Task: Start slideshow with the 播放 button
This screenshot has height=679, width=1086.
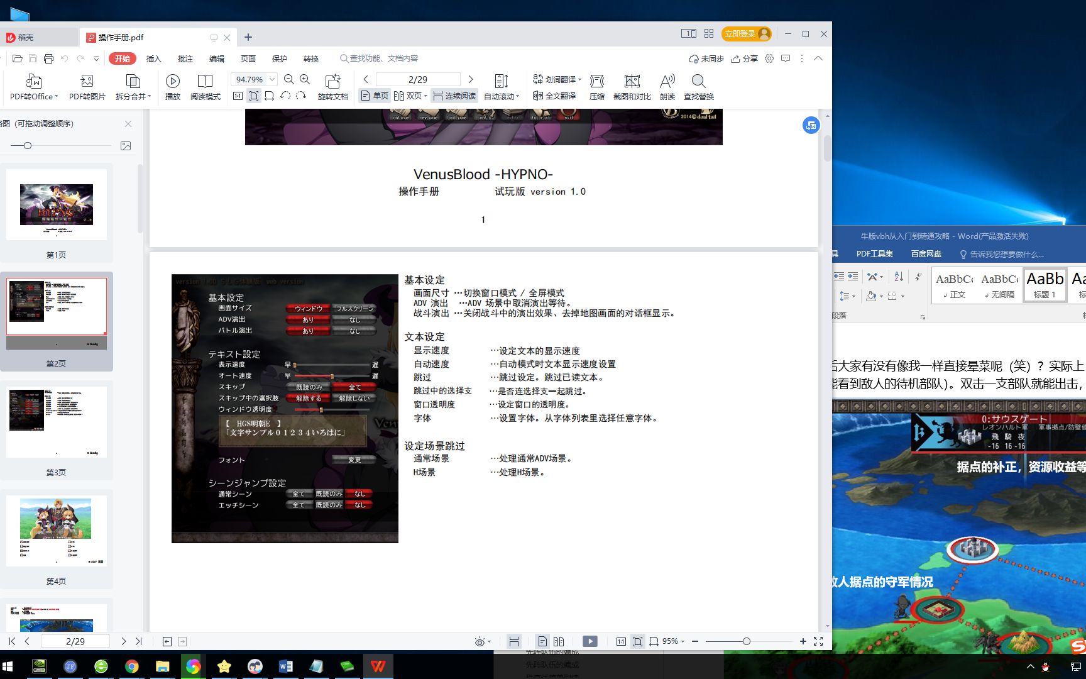Action: (173, 87)
